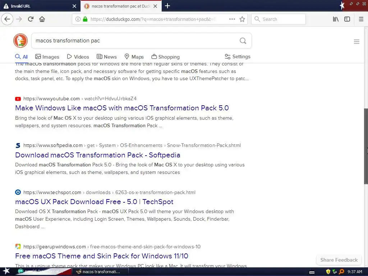Screen dimensions: 368x276
Task: Click the forward navigation arrow
Action: pos(19,19)
